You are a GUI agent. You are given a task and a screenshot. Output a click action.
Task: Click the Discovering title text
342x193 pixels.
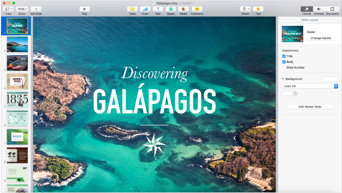(x=154, y=74)
